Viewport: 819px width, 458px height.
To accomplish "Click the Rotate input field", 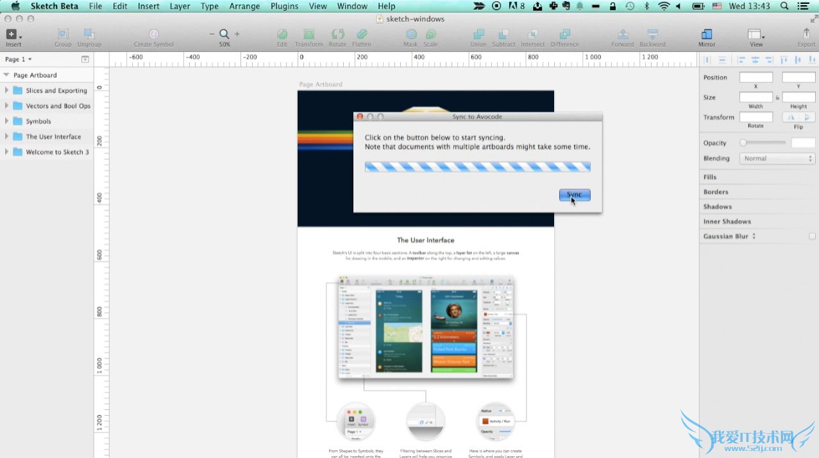I will (756, 117).
